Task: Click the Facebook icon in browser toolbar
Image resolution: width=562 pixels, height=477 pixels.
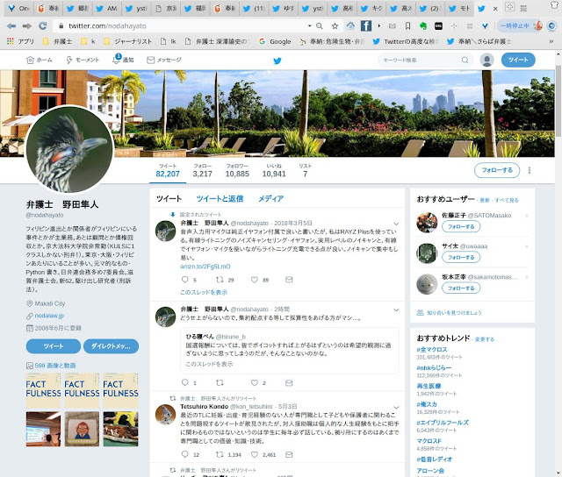Action: [x=366, y=25]
